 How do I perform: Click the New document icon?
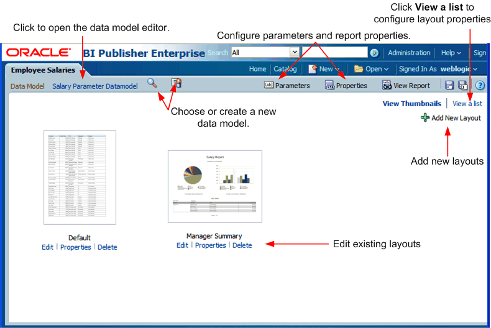313,69
